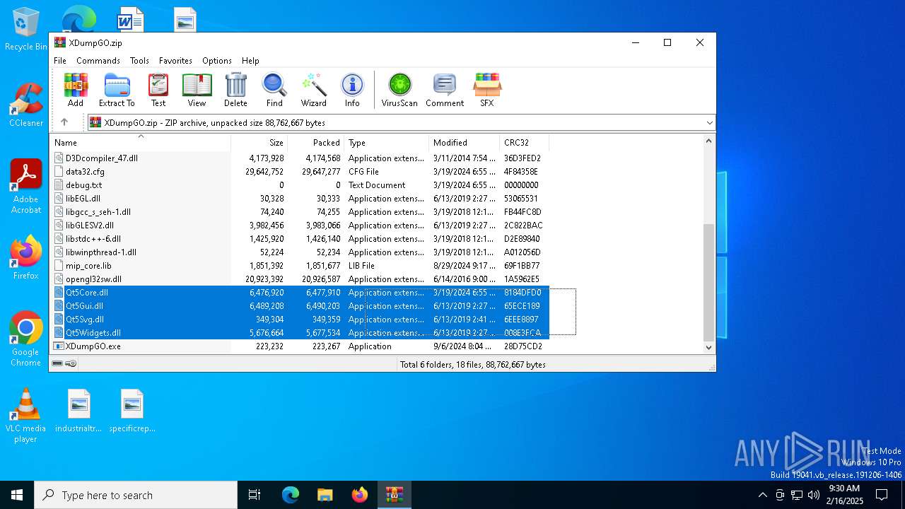Launch Google Chrome from desktop
Viewport: 905px width, 509px height.
(26, 339)
